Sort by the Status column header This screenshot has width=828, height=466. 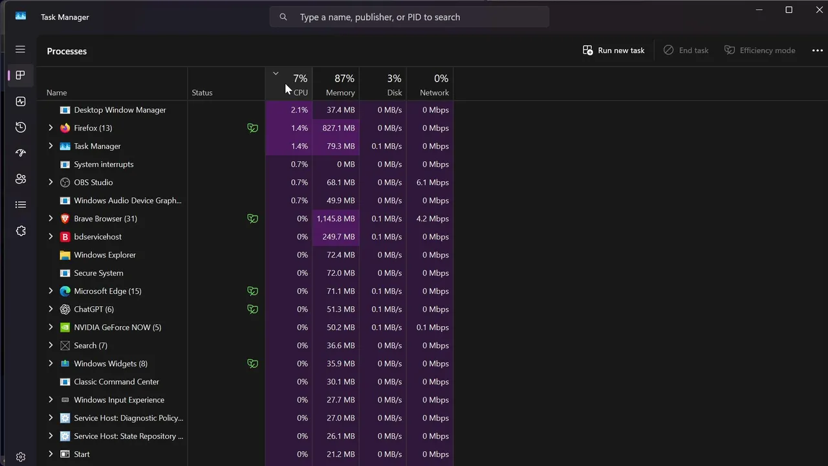tap(226, 83)
